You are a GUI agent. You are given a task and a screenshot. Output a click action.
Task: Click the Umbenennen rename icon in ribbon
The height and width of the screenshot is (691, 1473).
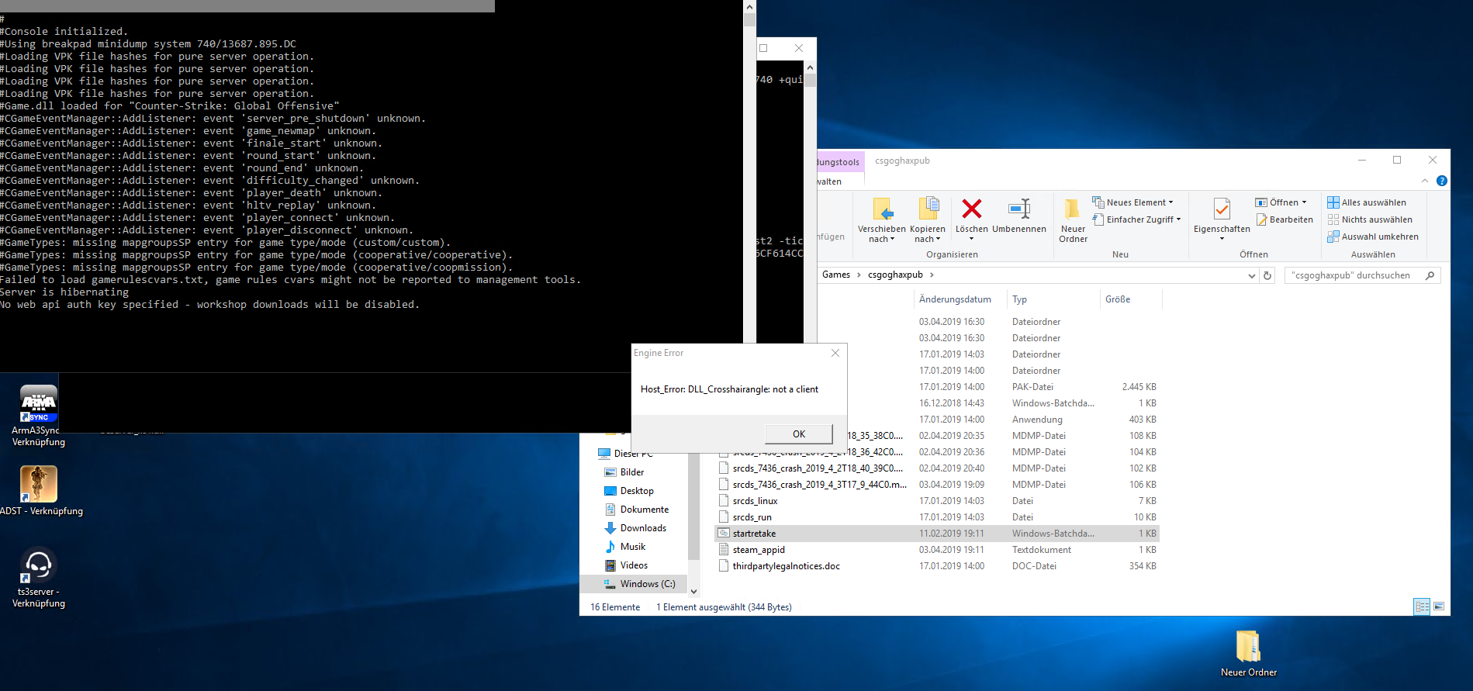(1019, 209)
